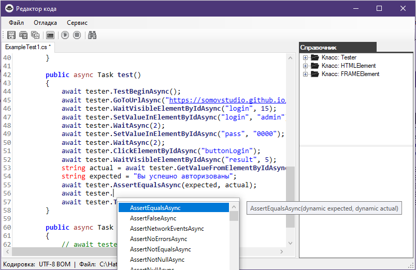Image resolution: width=416 pixels, height=270 pixels.
Task: Open the Сервис menu
Action: [77, 23]
